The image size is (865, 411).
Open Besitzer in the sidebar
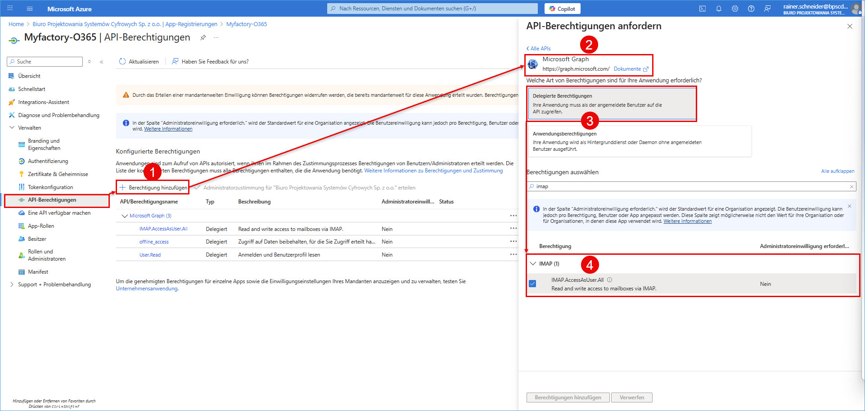37,239
